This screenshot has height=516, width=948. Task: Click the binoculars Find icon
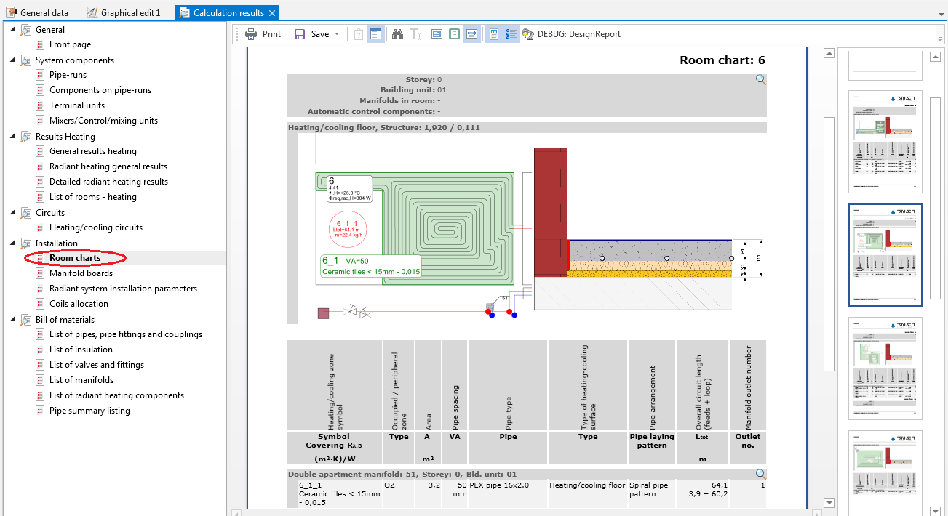pos(397,34)
